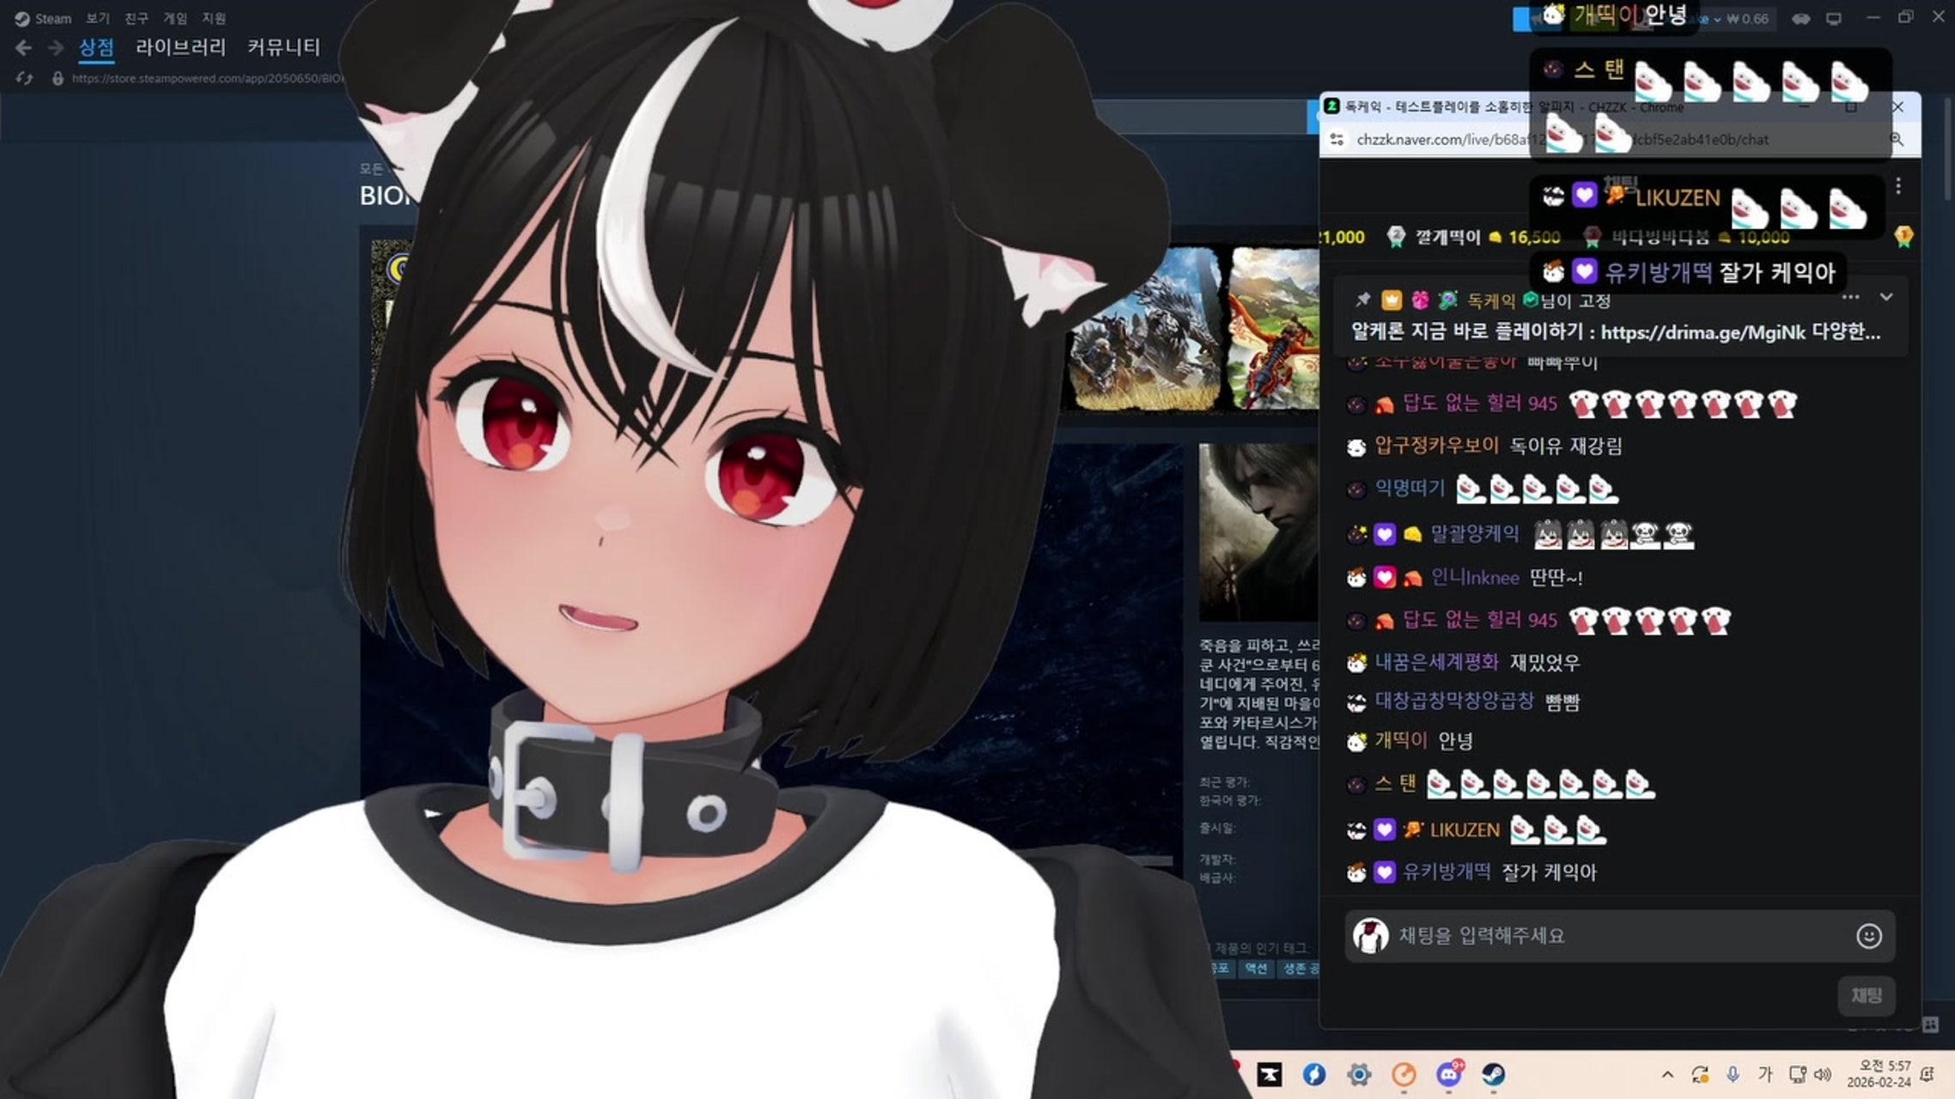Open Discord from the taskbar
The width and height of the screenshot is (1955, 1099).
click(1448, 1074)
